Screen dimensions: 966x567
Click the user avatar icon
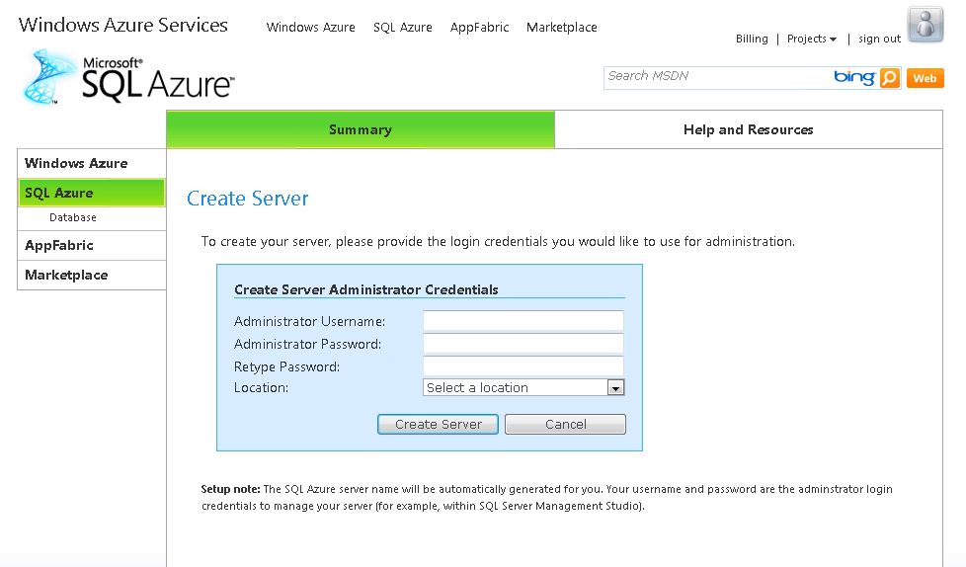(925, 24)
